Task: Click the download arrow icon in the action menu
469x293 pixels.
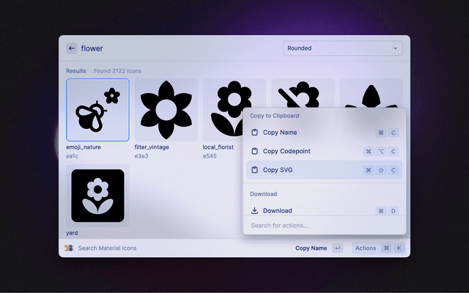Action: [254, 210]
